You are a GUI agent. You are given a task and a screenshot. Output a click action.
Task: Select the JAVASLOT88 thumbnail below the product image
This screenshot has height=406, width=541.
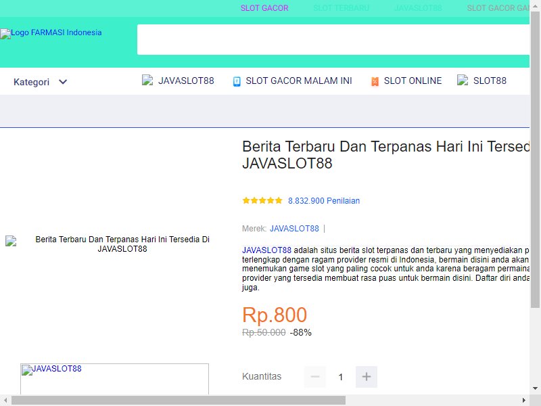pos(114,379)
